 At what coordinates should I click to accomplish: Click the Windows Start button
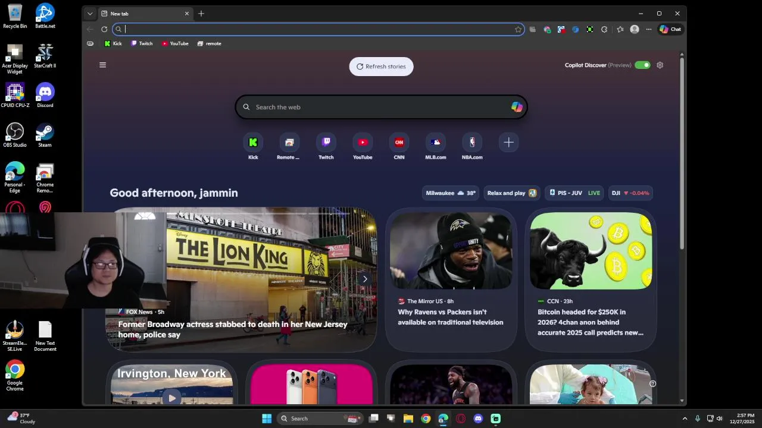[267, 418]
